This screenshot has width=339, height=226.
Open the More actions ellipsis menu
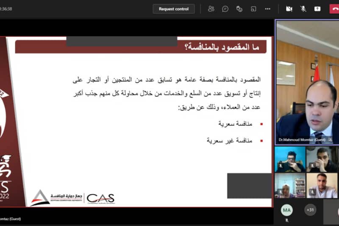pyautogui.click(x=267, y=8)
